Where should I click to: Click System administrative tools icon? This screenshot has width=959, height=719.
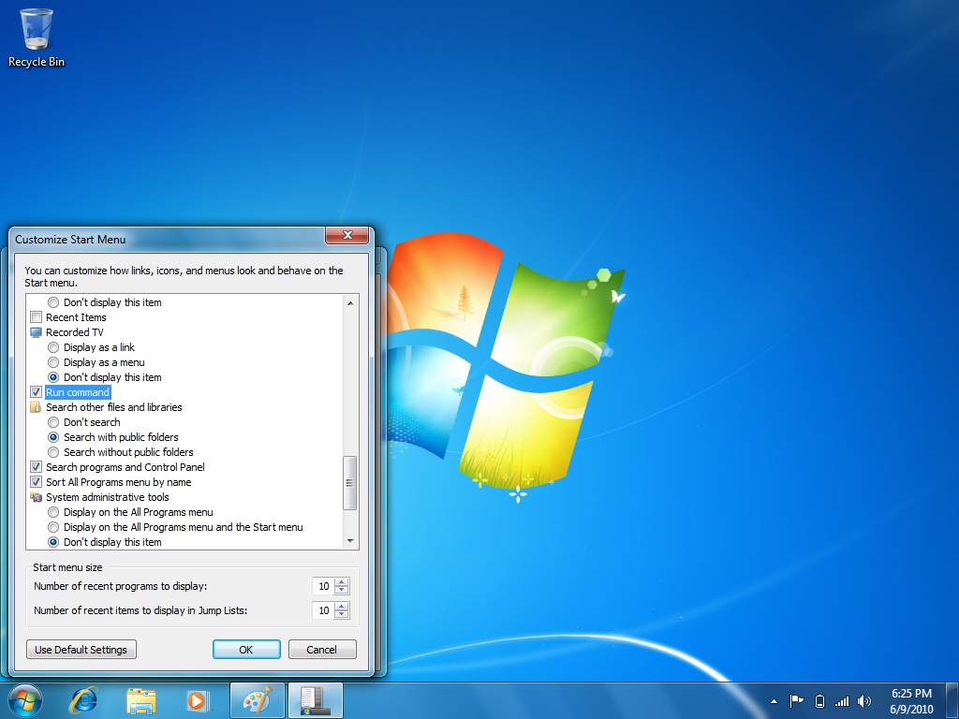(37, 497)
